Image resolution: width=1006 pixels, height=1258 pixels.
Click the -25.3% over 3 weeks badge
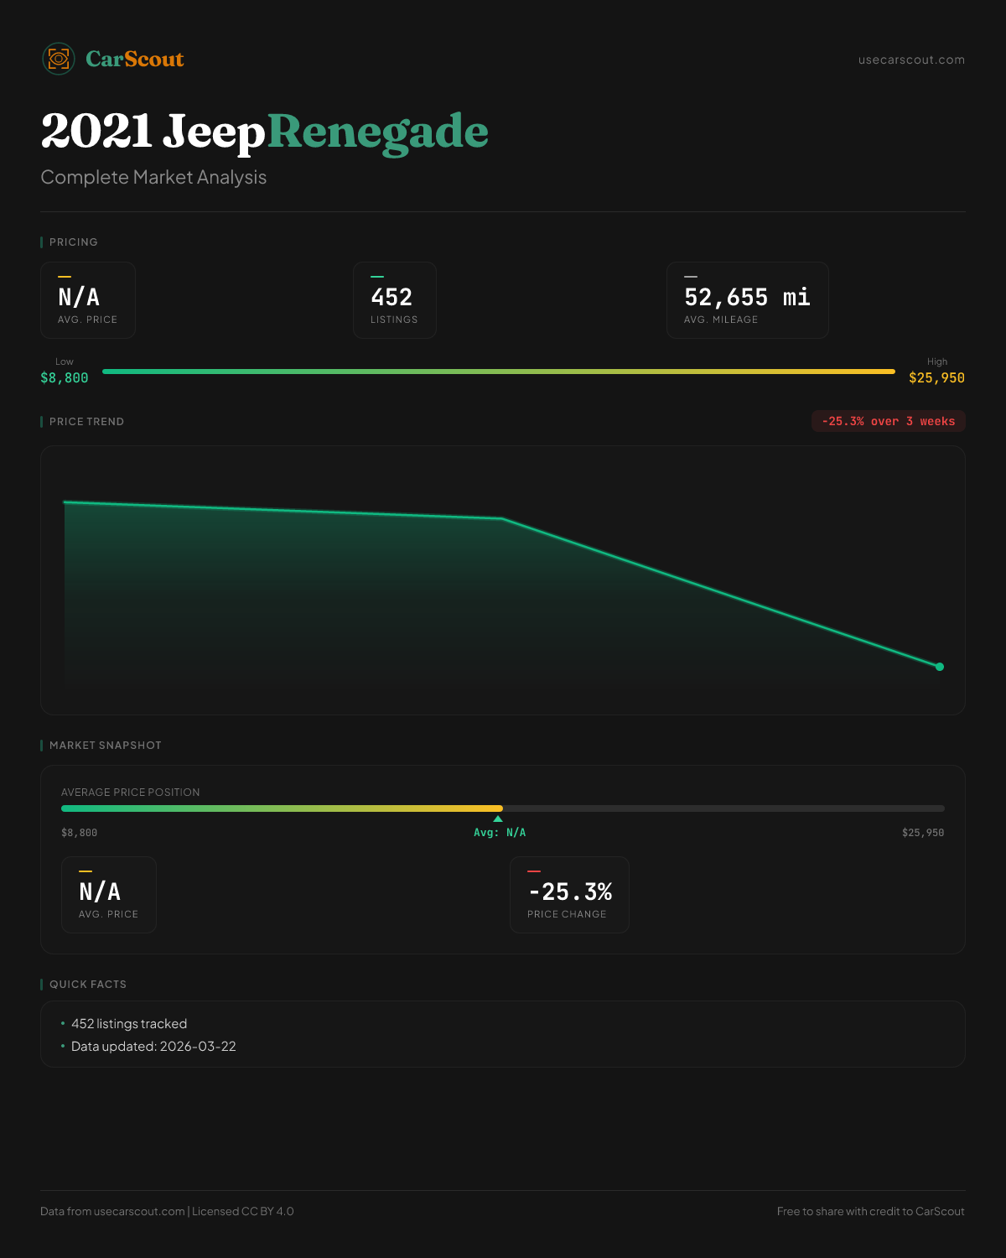pos(888,421)
